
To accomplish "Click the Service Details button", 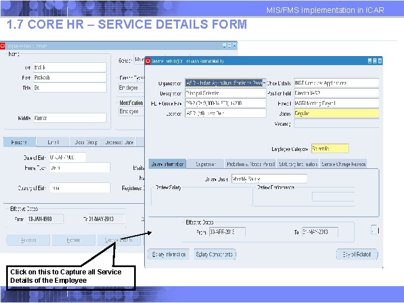I will point(119,240).
